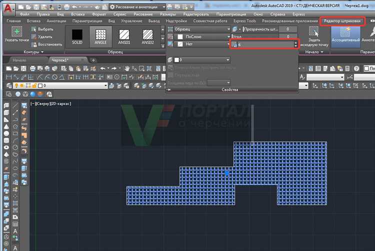Click 'Выбрать' boundary objects button
The width and height of the screenshot is (375, 251).
point(42,29)
